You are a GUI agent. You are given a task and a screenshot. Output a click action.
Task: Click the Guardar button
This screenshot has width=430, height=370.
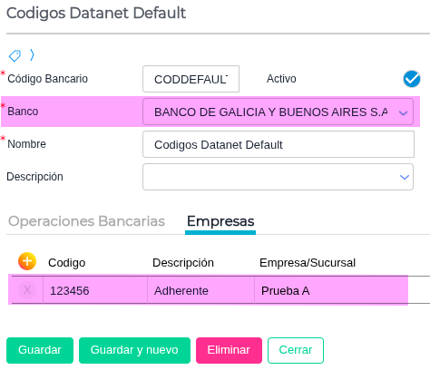(40, 350)
